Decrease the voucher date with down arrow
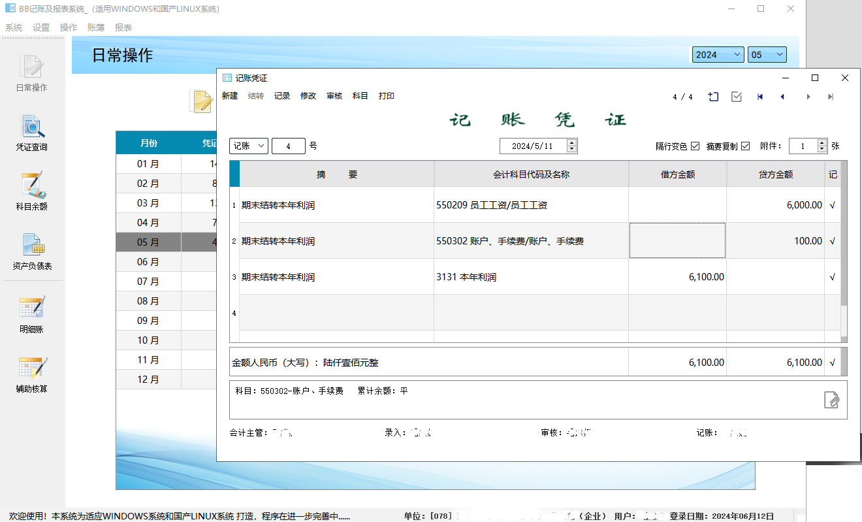 coord(572,150)
